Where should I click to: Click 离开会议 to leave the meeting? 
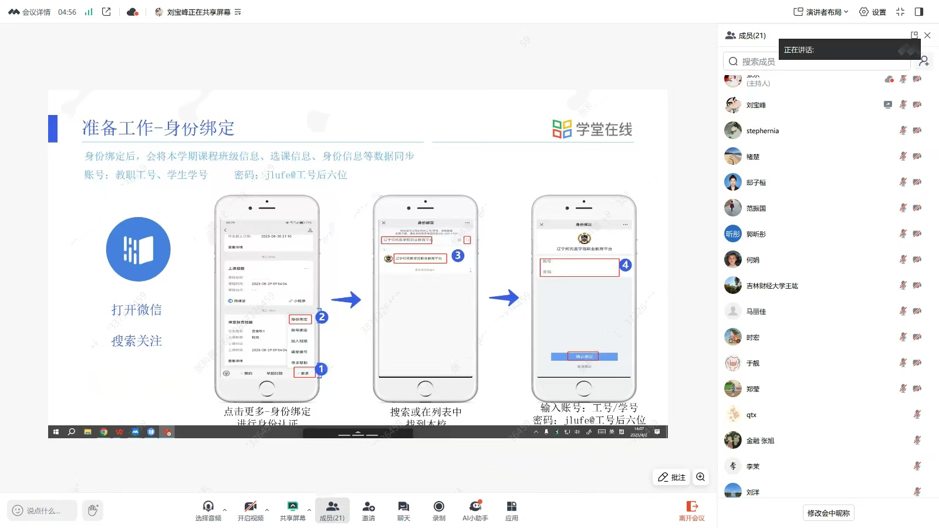(691, 510)
